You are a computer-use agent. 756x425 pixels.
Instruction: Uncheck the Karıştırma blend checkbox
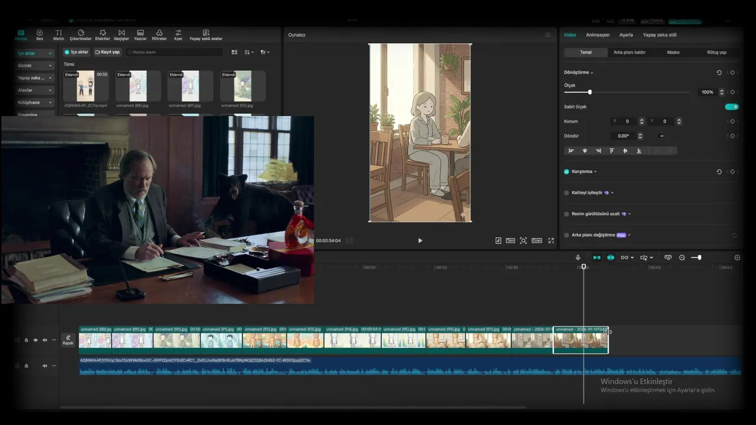tap(566, 172)
